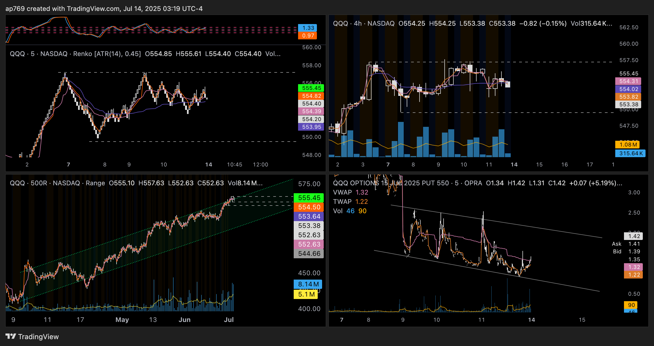This screenshot has width=654, height=346.
Task: Click grey 544.66 price label
Action: [309, 254]
